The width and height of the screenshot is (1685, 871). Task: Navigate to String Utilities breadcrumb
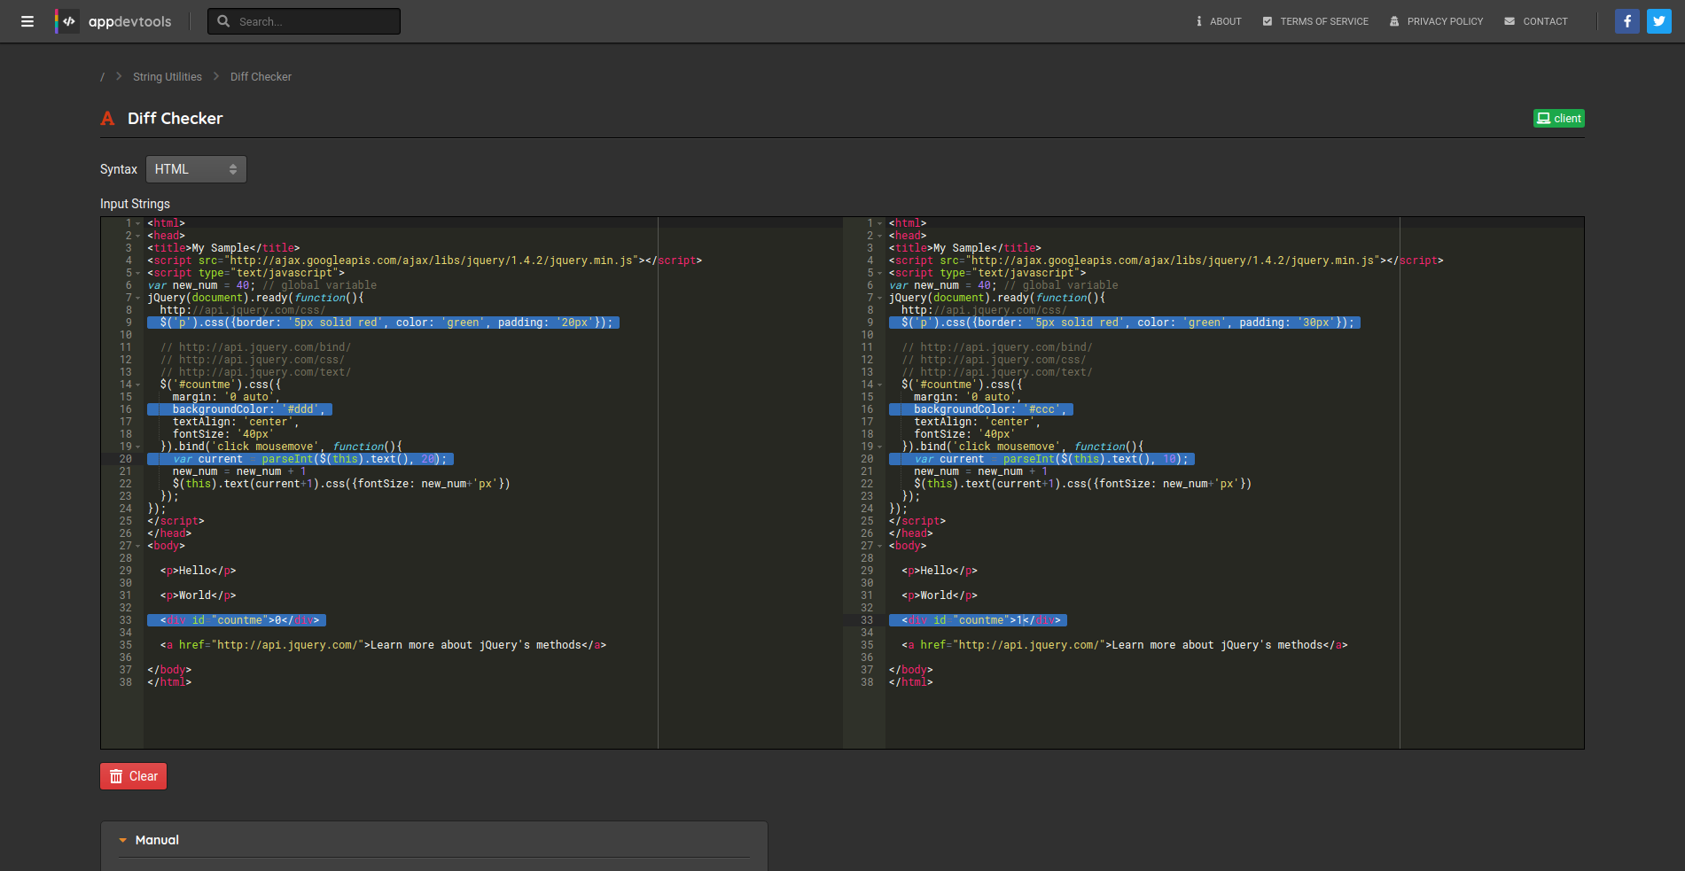click(168, 77)
